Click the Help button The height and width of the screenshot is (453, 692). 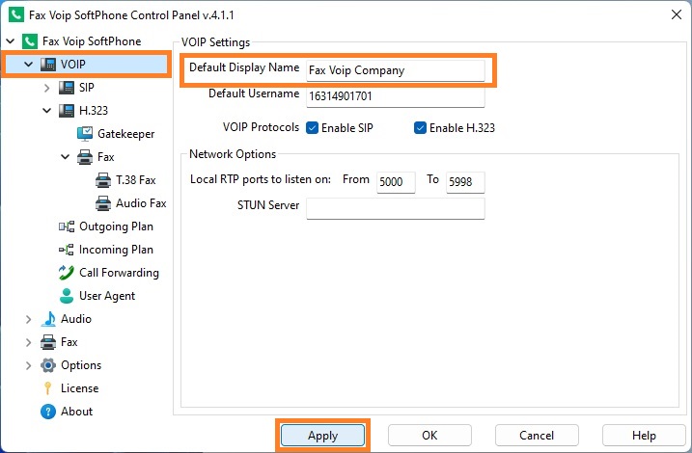point(644,436)
